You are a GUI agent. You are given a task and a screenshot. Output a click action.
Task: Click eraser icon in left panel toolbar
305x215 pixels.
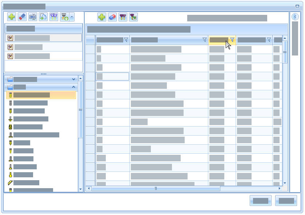pos(22,17)
